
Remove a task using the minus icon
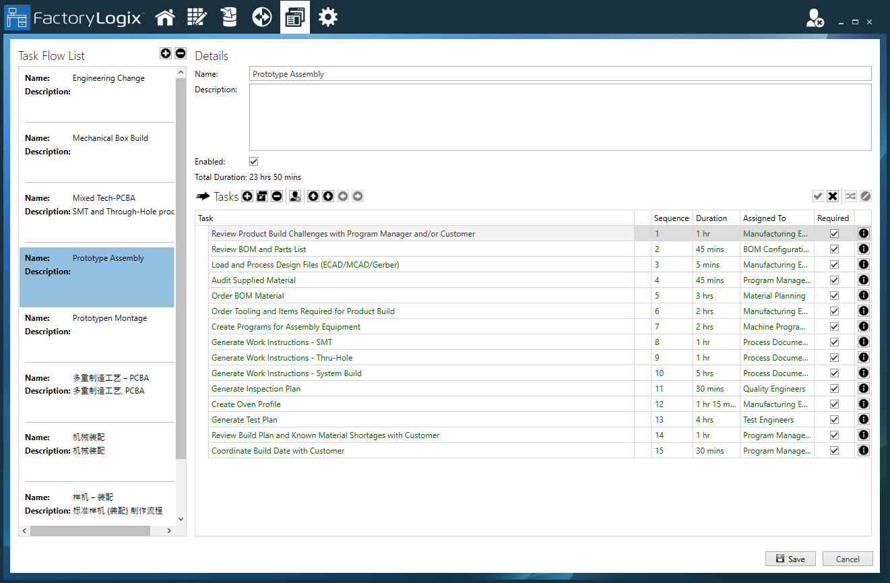(276, 196)
